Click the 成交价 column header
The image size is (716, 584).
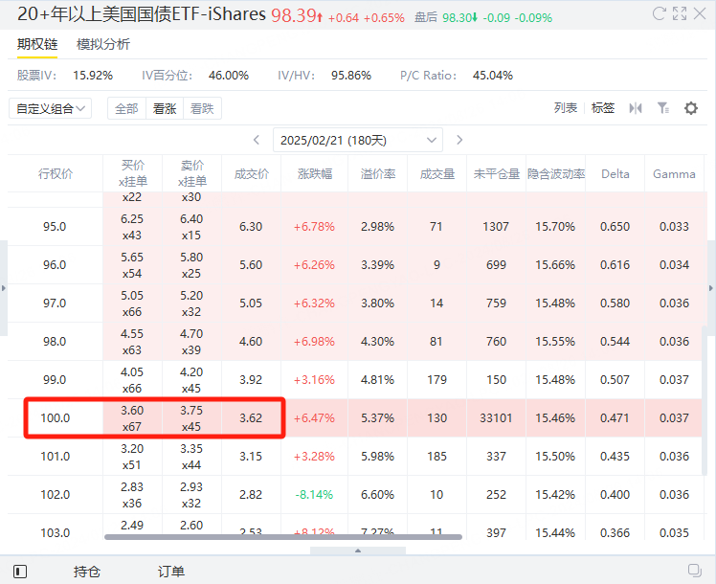pyautogui.click(x=251, y=173)
